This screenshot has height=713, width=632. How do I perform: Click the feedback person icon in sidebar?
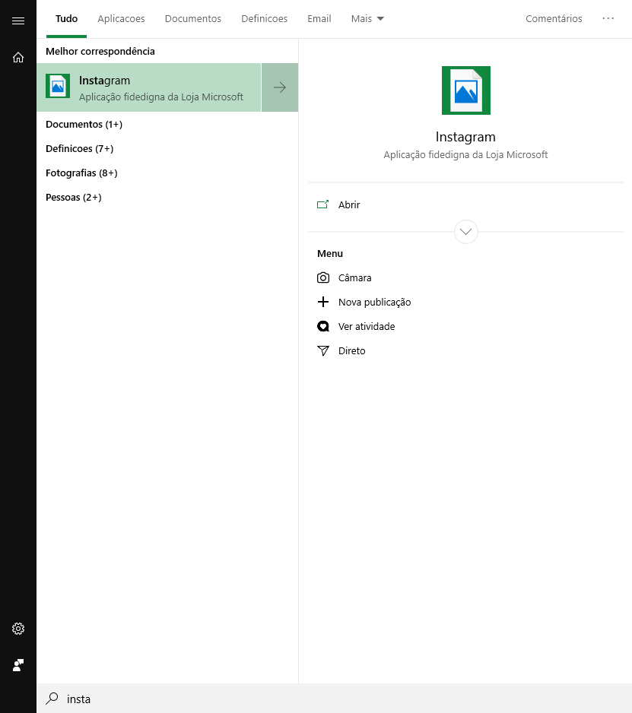pos(18,665)
